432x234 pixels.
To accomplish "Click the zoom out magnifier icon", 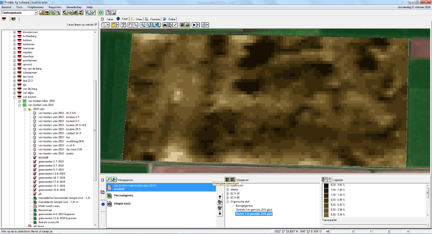I will point(148,25).
